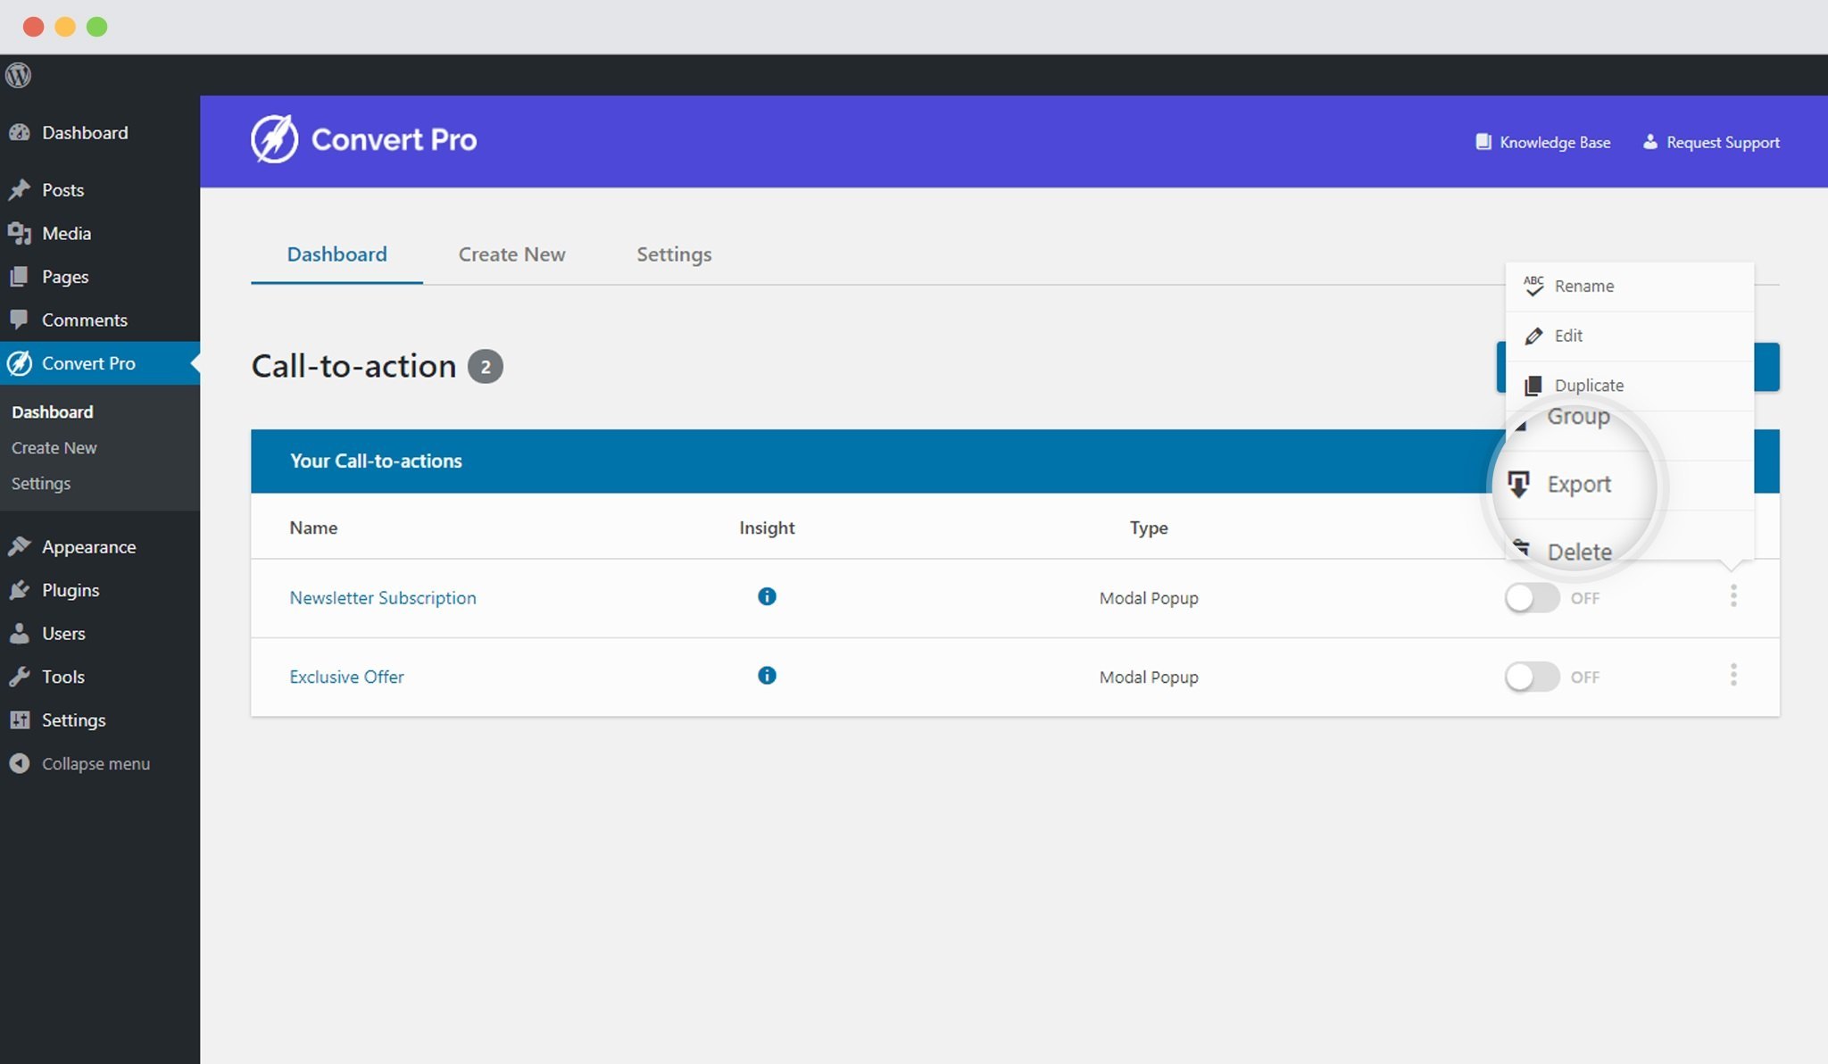Click the Insight column header

[x=767, y=528]
